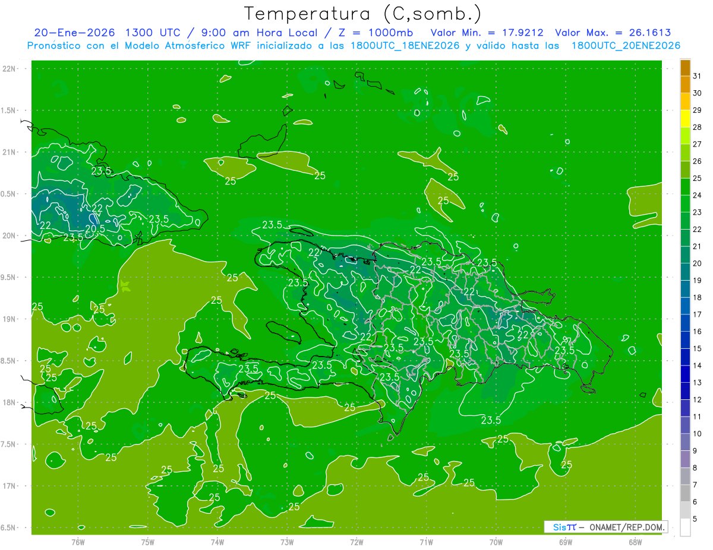
Task: Click the "17N" latitude axis label
Action: click(10, 486)
